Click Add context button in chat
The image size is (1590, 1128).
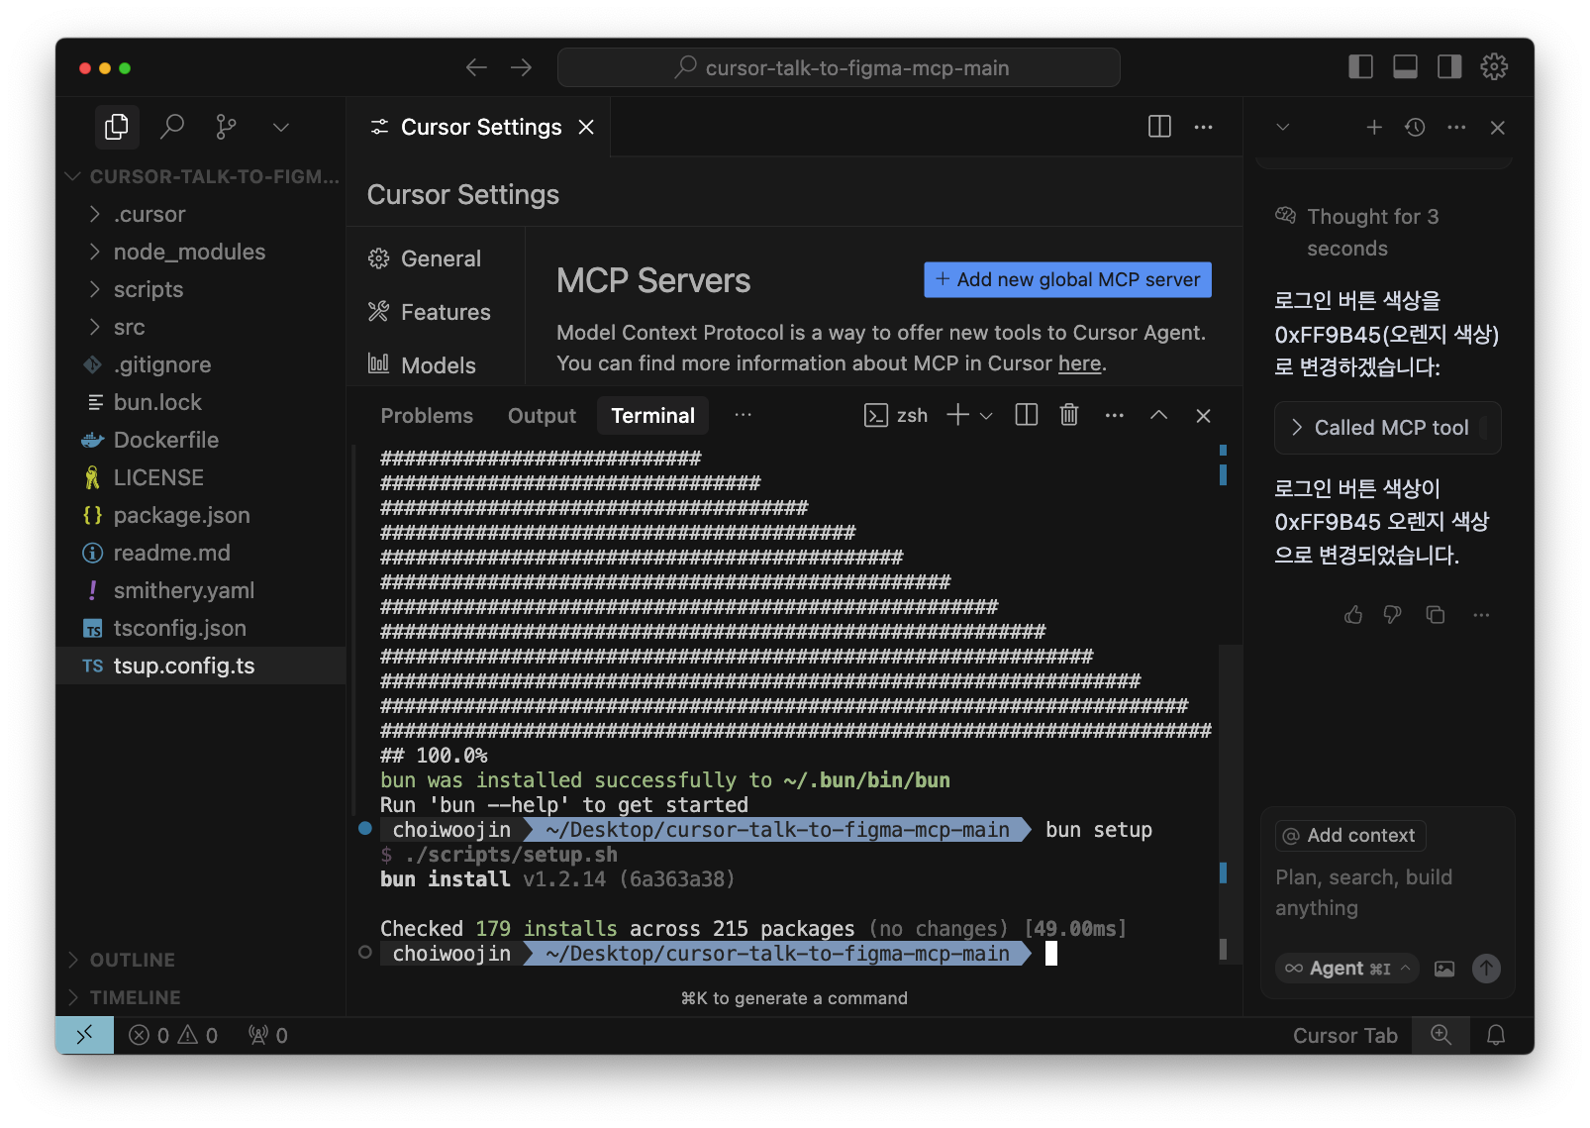click(1350, 836)
